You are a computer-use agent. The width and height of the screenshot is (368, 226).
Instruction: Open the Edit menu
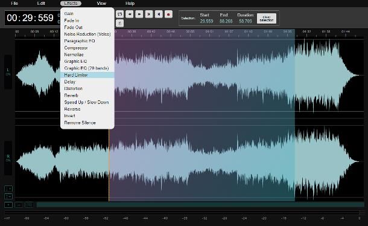coord(41,3)
